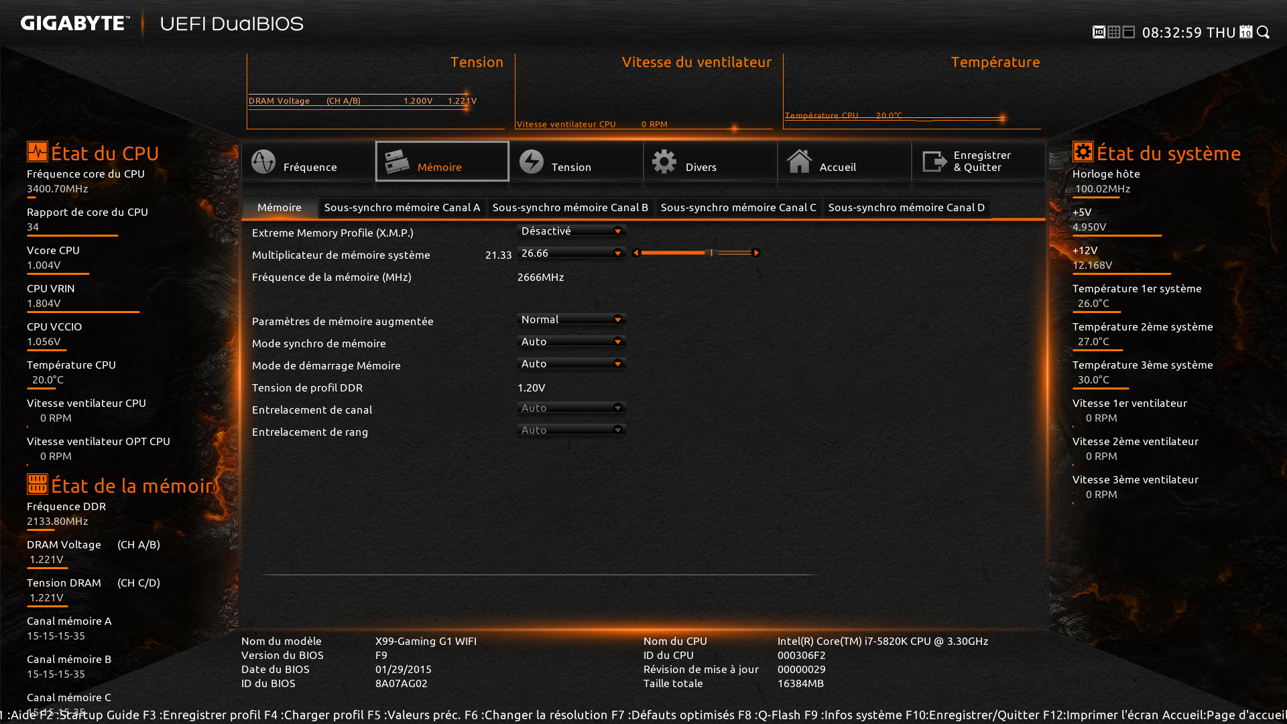Viewport: 1287px width, 724px height.
Task: Click the classic window mode icon
Action: [1129, 32]
